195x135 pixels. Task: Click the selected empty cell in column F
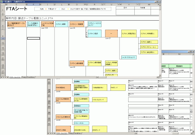[x=33, y=38]
